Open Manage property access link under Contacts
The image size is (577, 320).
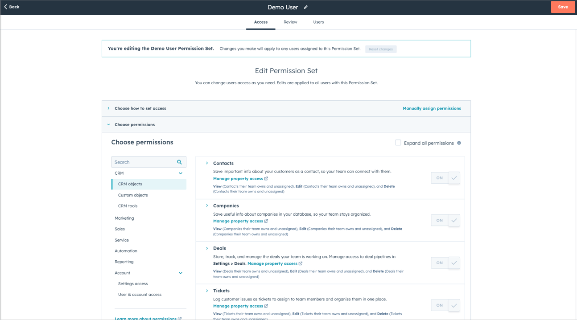click(240, 179)
